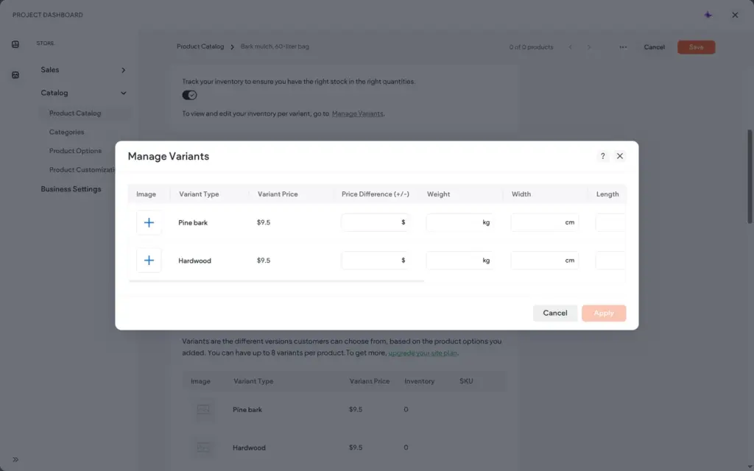Follow the upgrade your site plan link
This screenshot has width=754, height=471.
pos(423,353)
